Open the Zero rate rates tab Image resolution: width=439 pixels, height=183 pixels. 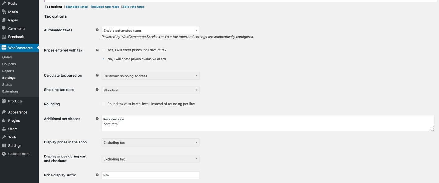(133, 7)
